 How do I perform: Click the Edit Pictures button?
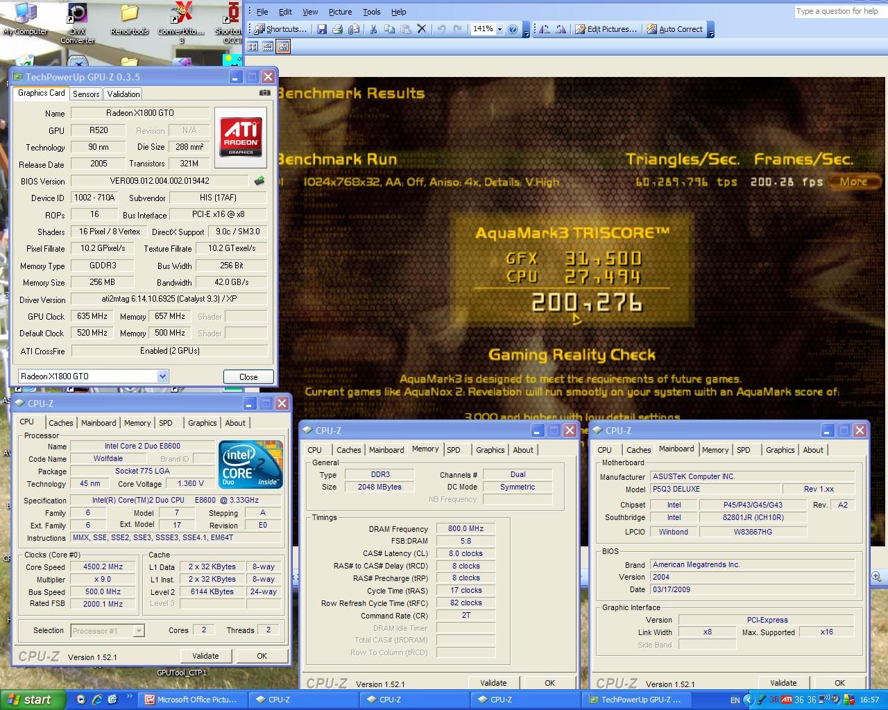point(606,29)
